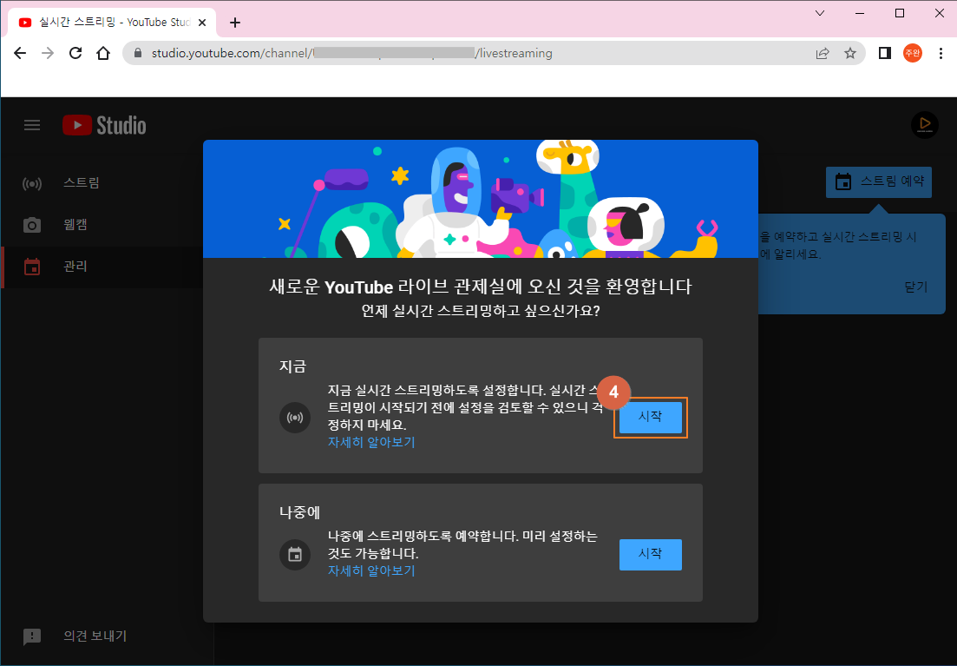Click the browser back arrow
957x666 pixels.
[x=20, y=53]
